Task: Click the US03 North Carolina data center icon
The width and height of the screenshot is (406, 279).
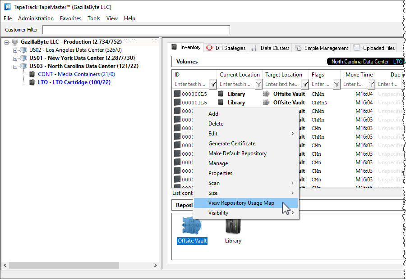Action: 23,66
